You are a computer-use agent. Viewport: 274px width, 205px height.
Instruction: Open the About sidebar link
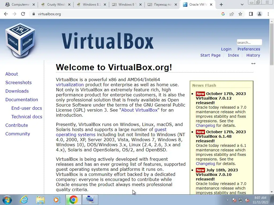click(12, 74)
